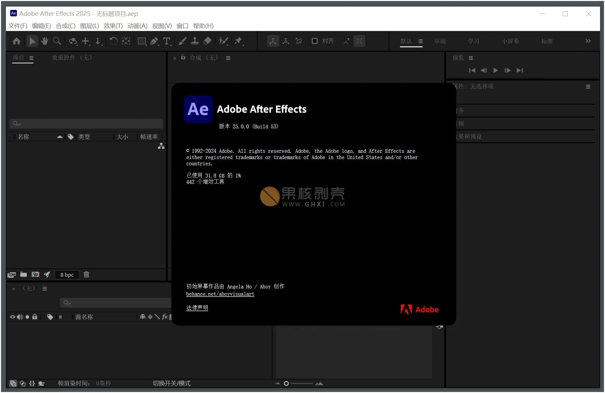
Task: Open the Project search filter dropdown
Action: pos(17,124)
